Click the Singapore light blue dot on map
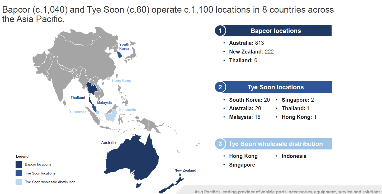The image size is (382, 194). click(x=98, y=113)
